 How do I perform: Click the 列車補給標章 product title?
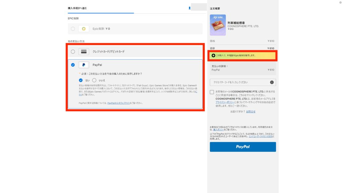[x=236, y=23]
